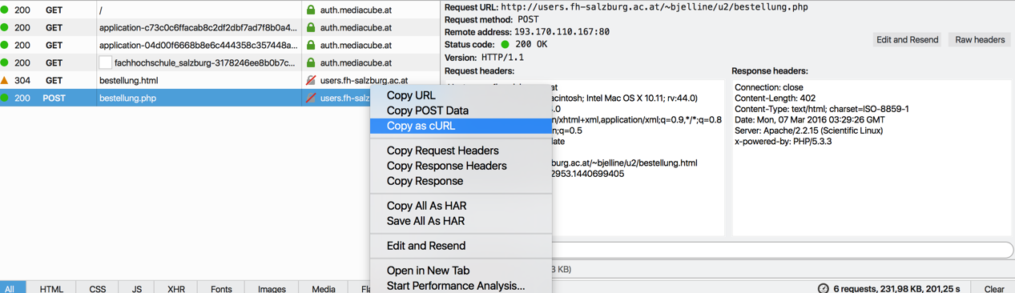
Task: Filter requests by HTML
Action: (51, 288)
